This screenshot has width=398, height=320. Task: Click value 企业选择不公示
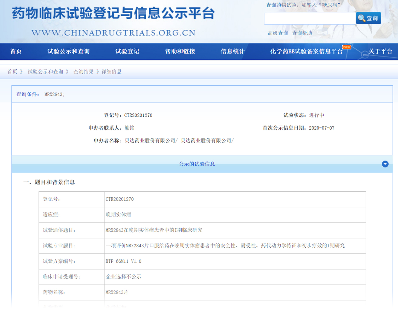click(123, 277)
